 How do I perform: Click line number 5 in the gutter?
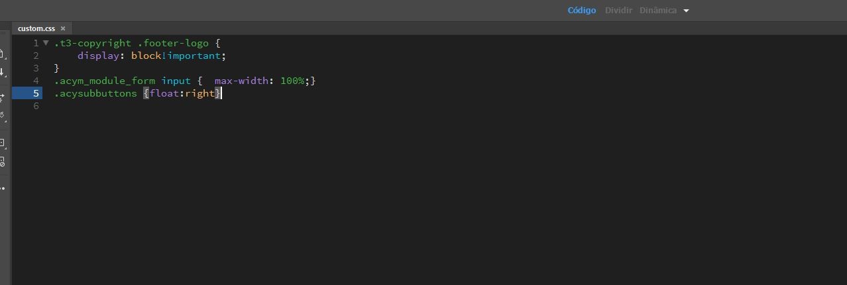coord(36,93)
